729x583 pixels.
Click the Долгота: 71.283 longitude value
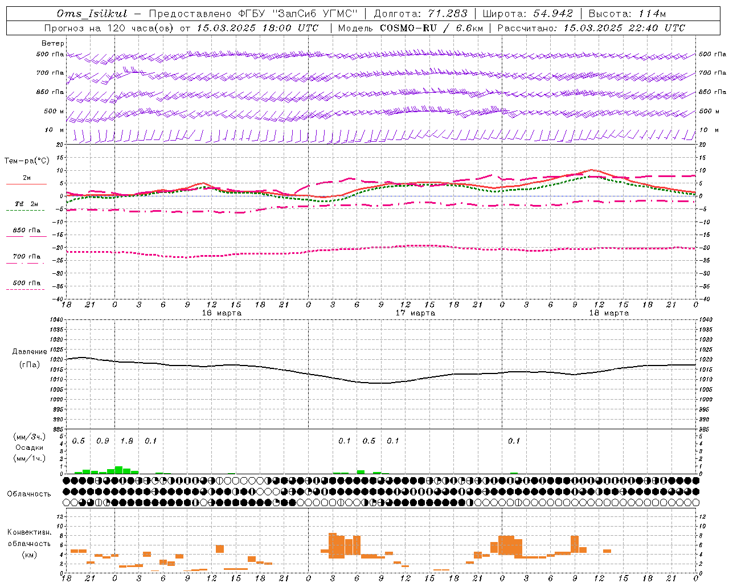tap(420, 14)
